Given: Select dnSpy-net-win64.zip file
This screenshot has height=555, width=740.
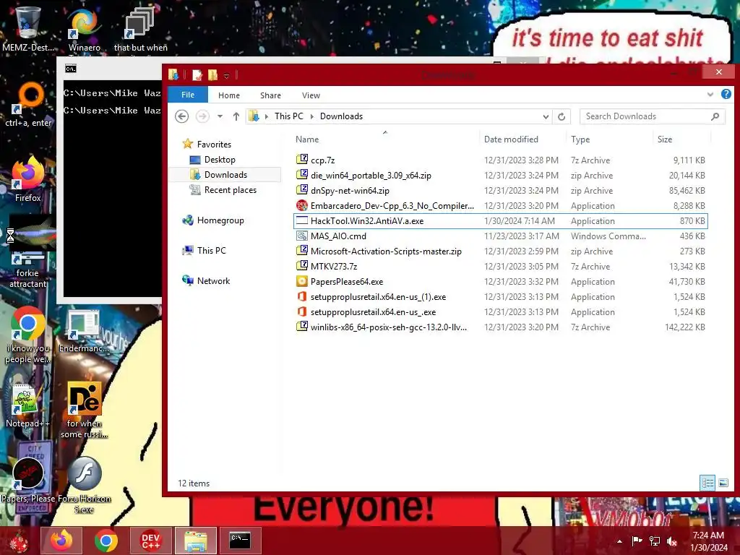Looking at the screenshot, I should click(x=500, y=191).
